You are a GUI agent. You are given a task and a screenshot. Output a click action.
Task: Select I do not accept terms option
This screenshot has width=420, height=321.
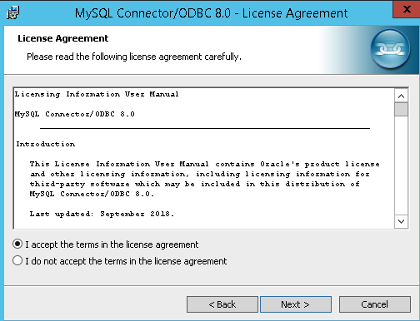[17, 261]
